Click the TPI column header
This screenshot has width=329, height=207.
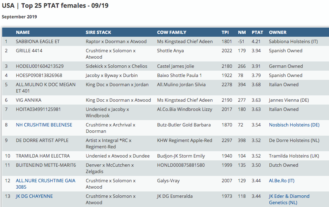click(225, 32)
